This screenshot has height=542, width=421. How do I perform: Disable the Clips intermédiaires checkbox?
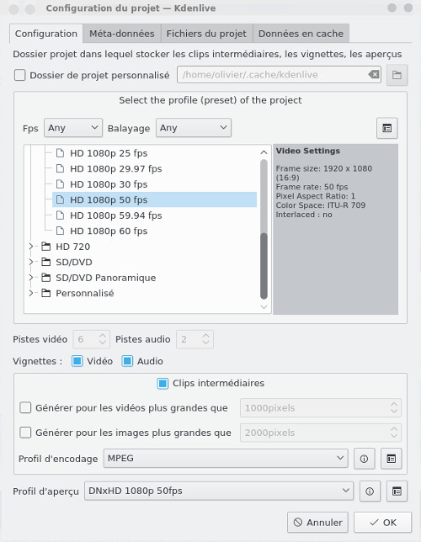(x=163, y=383)
